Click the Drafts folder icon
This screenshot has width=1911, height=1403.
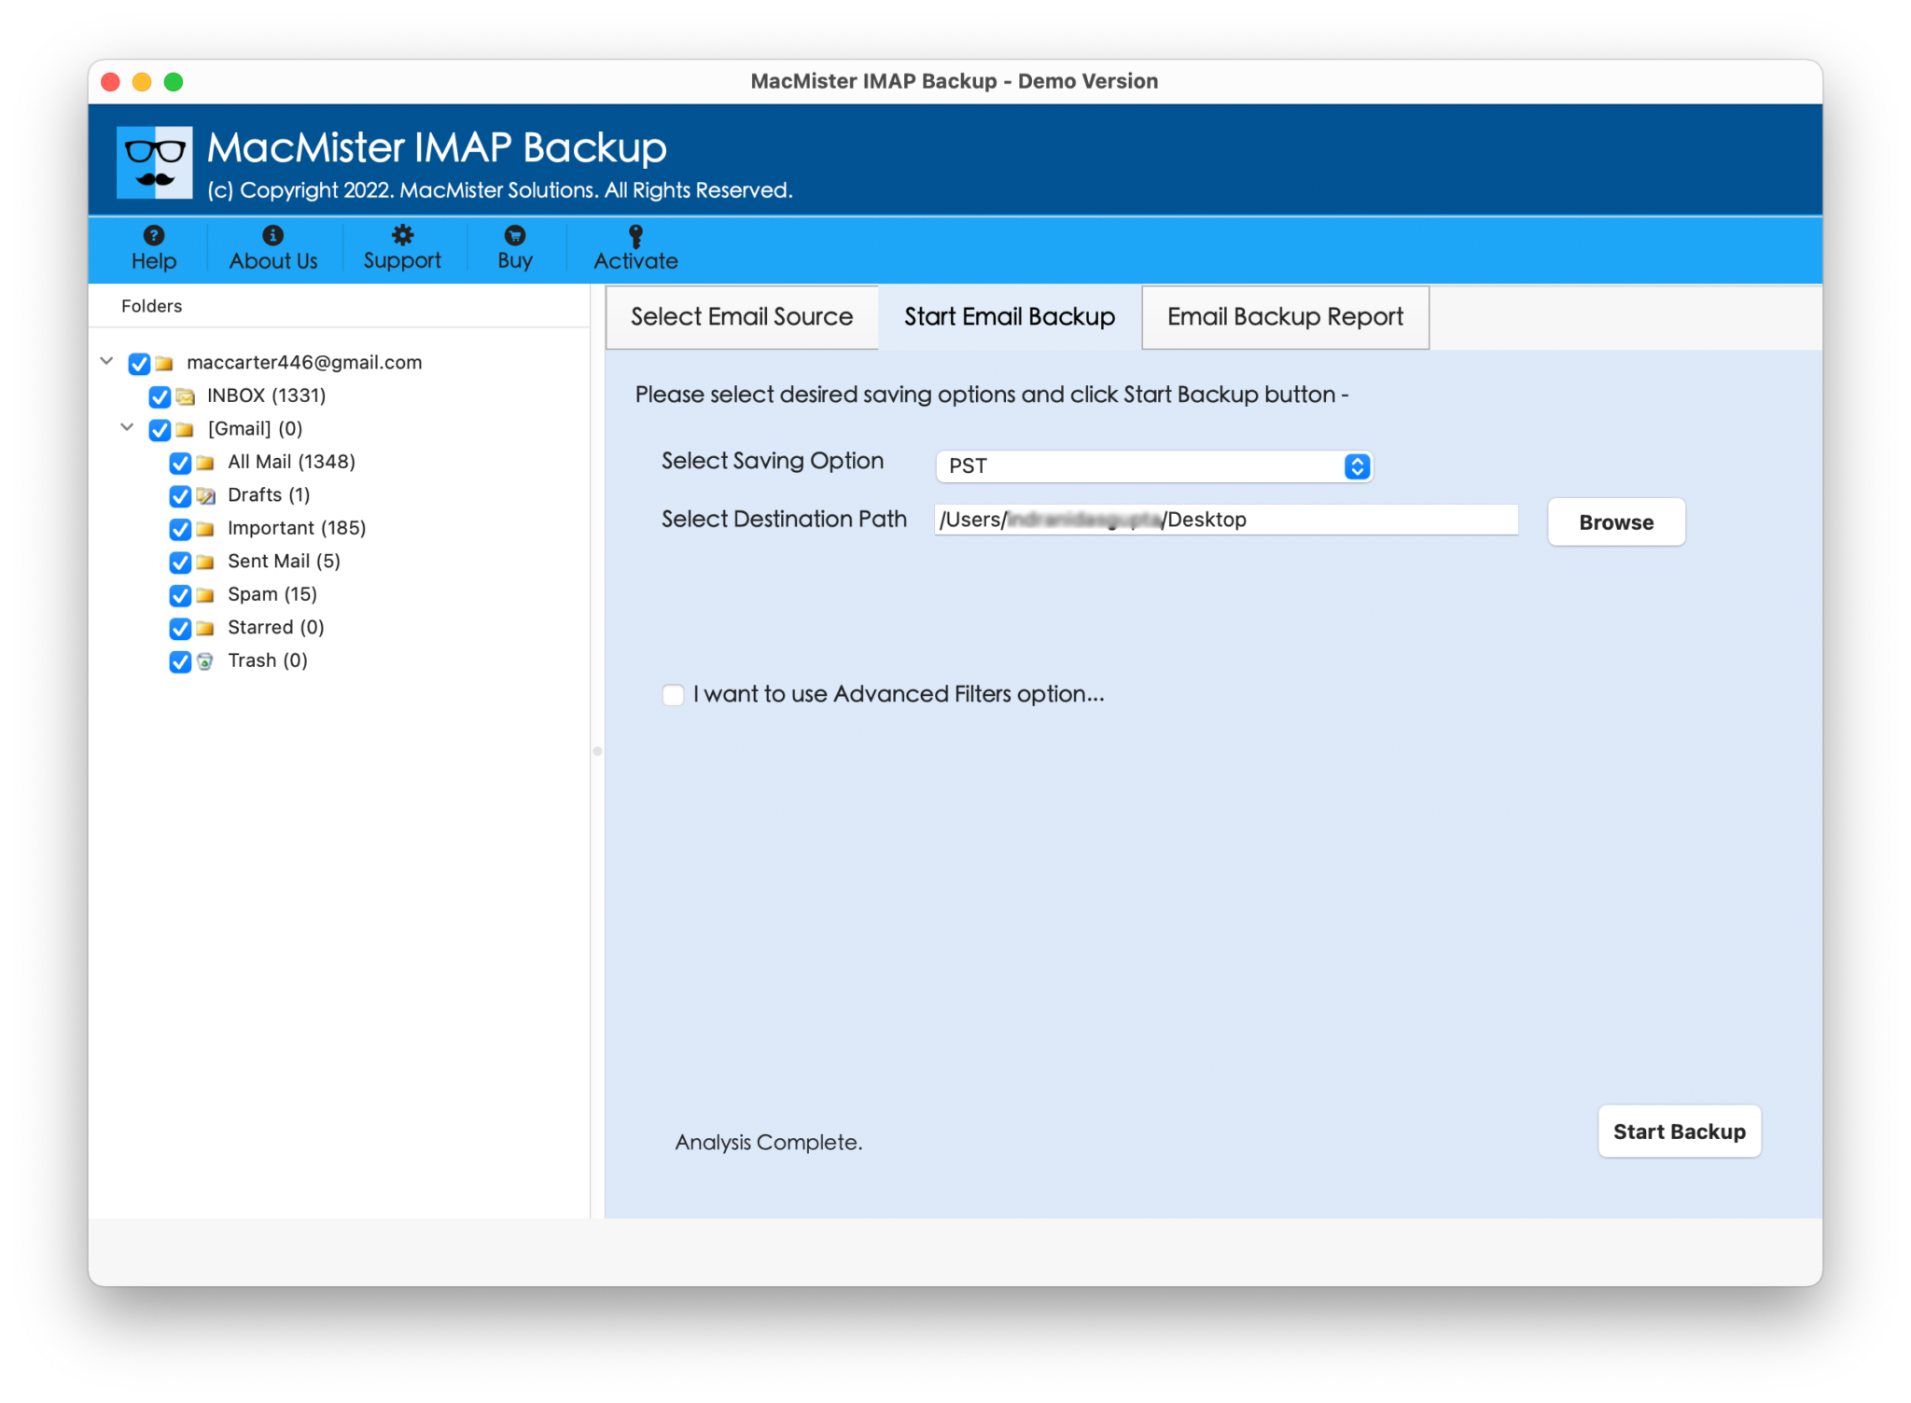[x=205, y=496]
